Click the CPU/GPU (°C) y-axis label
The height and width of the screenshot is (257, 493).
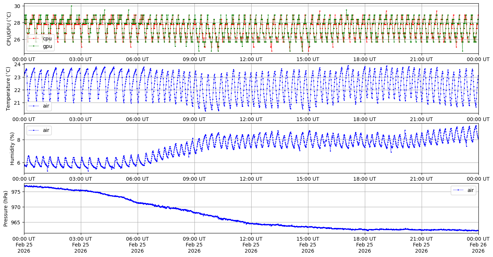pyautogui.click(x=9, y=29)
